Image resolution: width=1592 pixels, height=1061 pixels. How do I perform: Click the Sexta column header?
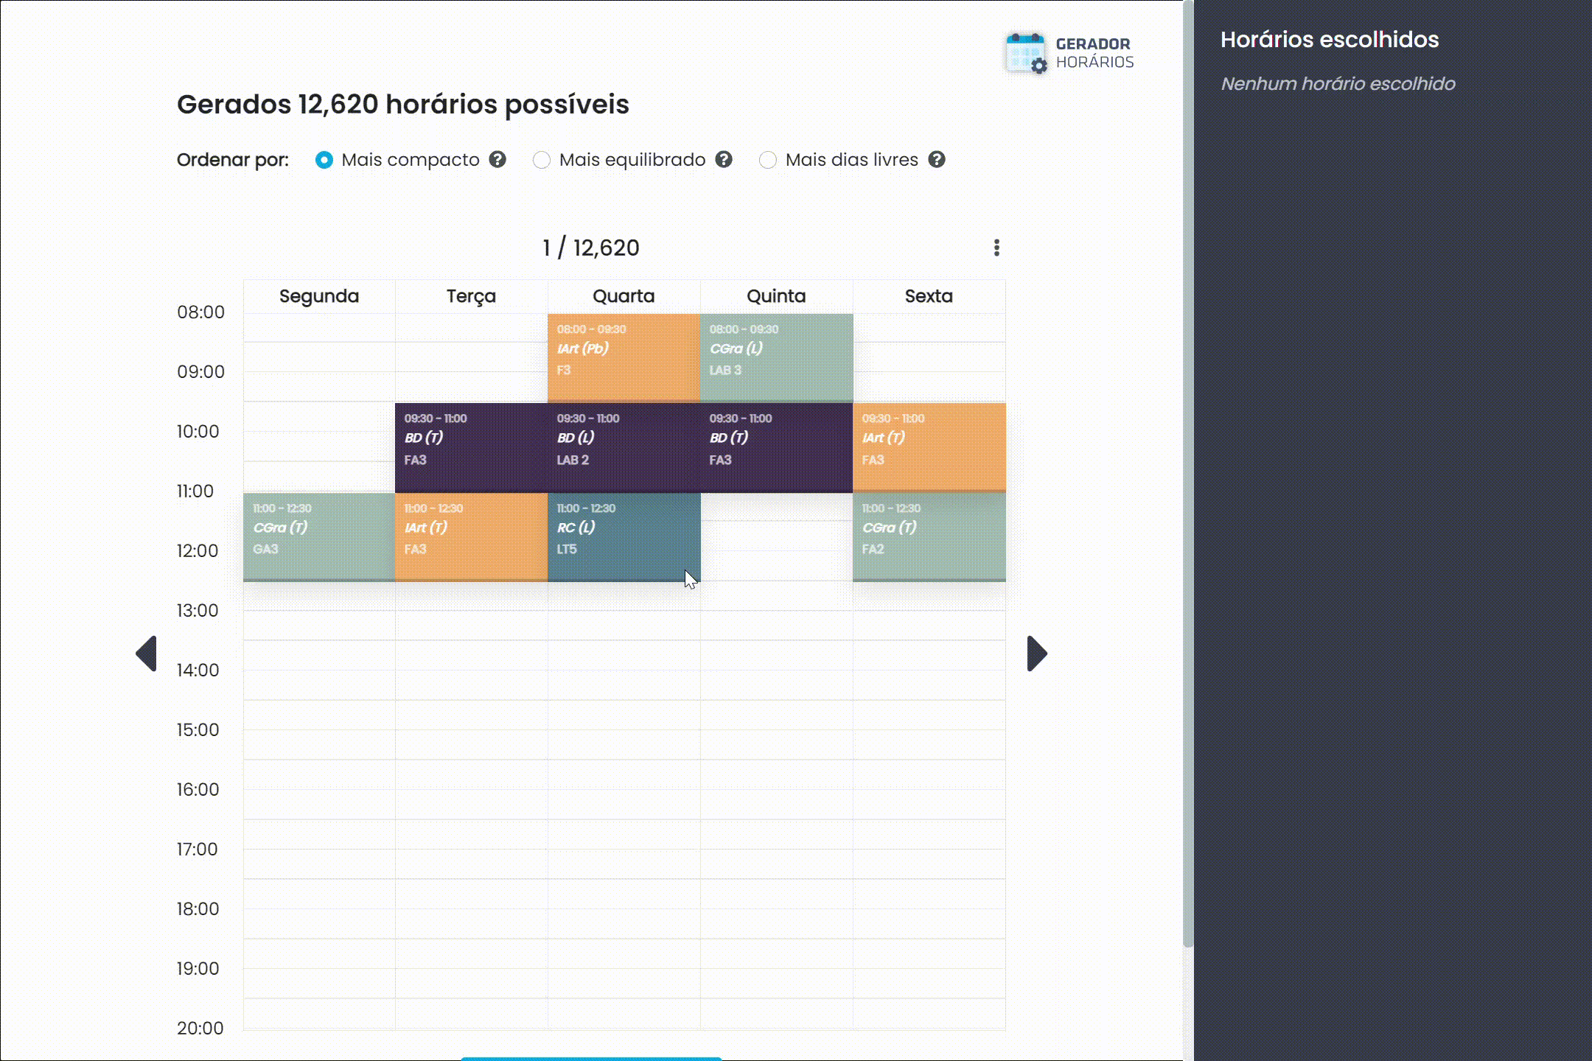click(x=929, y=296)
